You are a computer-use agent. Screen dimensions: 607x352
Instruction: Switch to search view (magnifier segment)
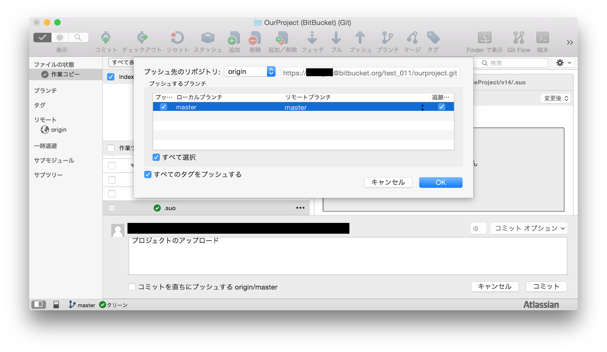click(78, 37)
